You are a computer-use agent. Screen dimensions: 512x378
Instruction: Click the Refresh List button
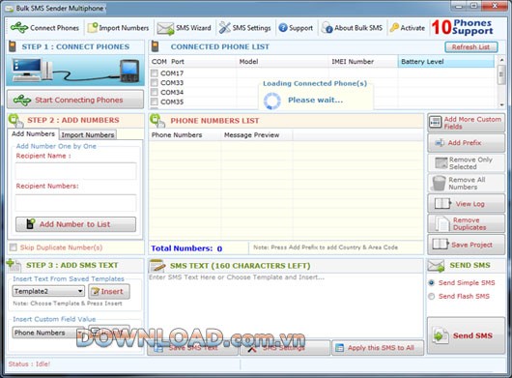pyautogui.click(x=471, y=47)
